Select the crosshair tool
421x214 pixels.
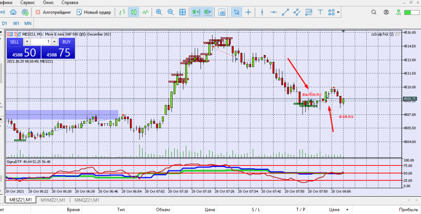pos(248,12)
